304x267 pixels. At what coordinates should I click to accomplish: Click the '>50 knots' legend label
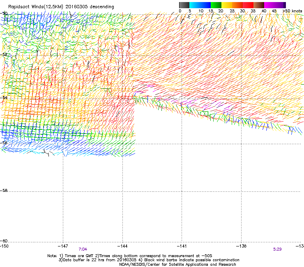(x=292, y=11)
